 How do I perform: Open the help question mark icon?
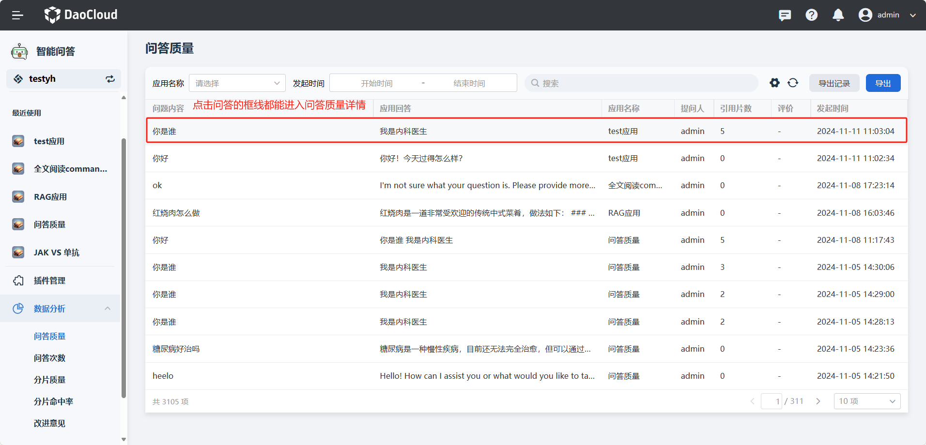(x=811, y=15)
